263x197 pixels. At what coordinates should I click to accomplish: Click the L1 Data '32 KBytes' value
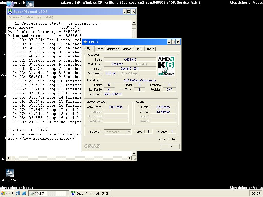(x=163, y=107)
